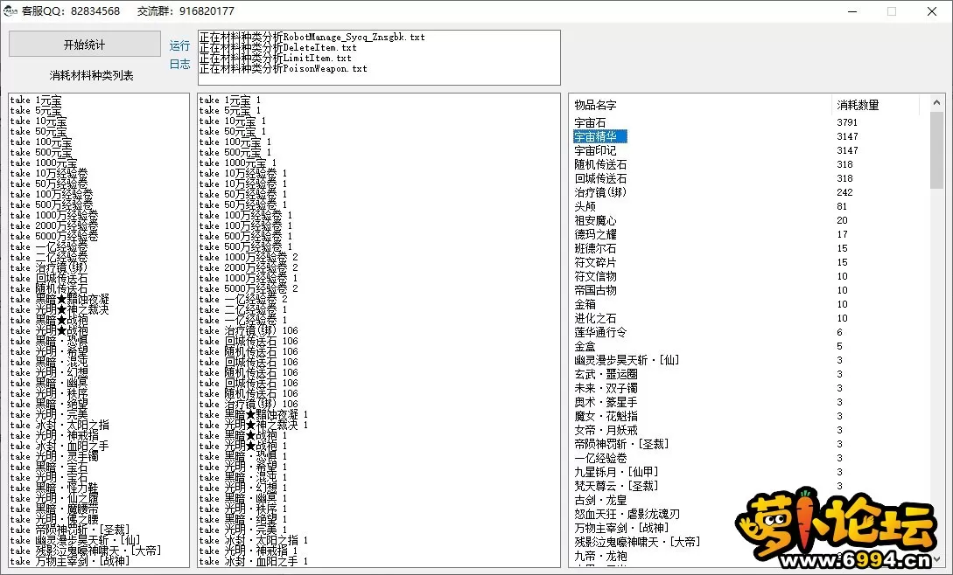Minimize the statistics tool window
The image size is (953, 575).
click(852, 11)
